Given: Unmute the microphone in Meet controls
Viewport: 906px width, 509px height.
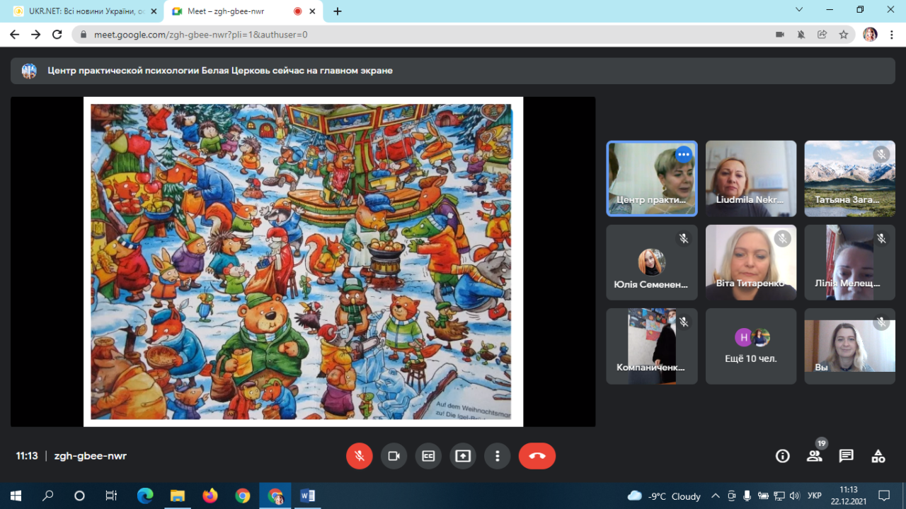Looking at the screenshot, I should (x=360, y=456).
